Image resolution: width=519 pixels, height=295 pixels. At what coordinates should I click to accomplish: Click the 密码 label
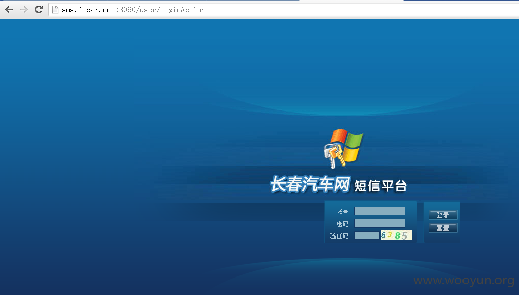pyautogui.click(x=342, y=224)
